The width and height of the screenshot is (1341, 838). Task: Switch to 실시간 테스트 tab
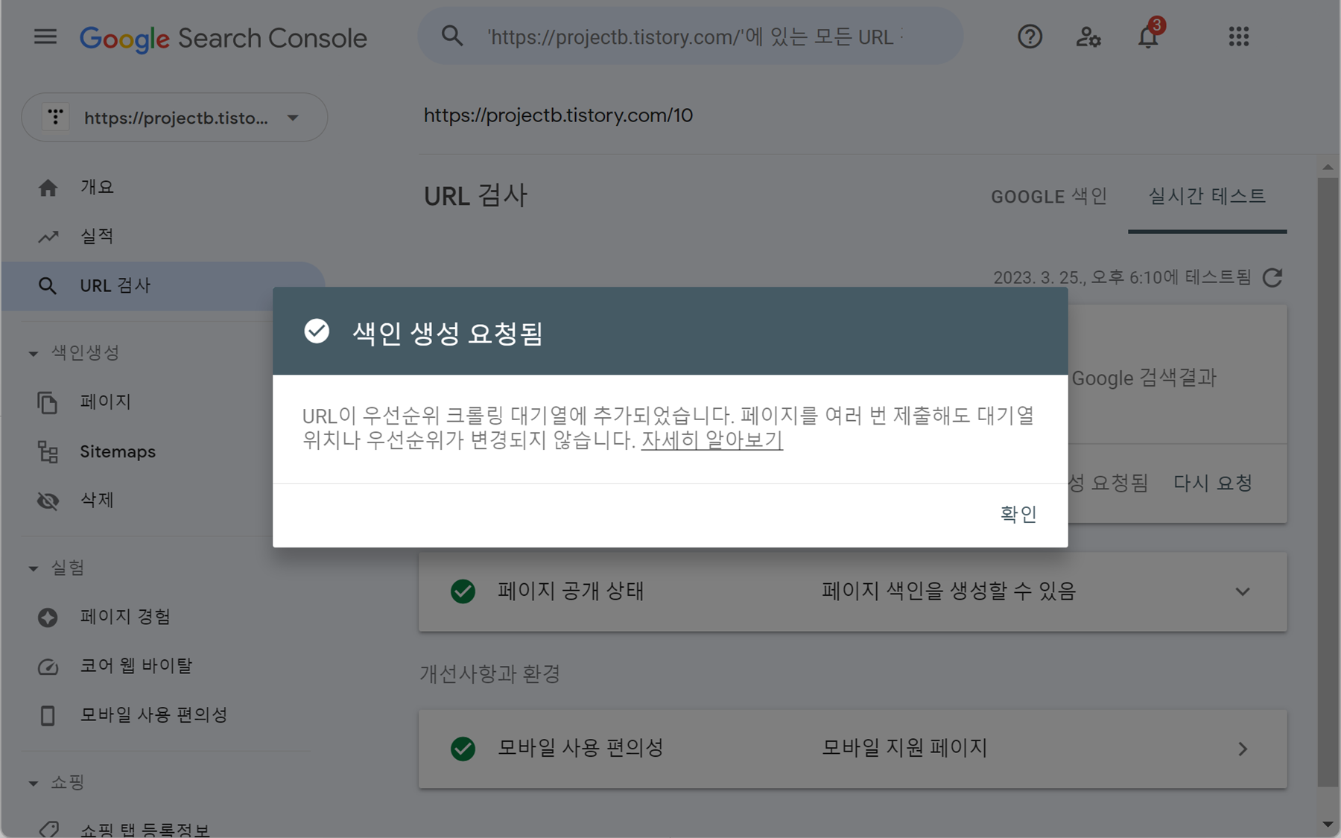pos(1207,197)
